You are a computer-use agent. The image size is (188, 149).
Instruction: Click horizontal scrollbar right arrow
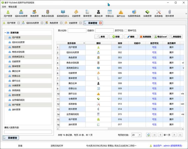pos(183,129)
